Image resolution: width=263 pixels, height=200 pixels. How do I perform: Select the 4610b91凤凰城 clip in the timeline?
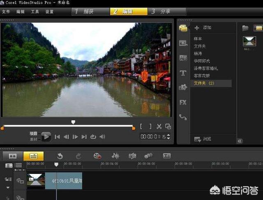(x=64, y=181)
